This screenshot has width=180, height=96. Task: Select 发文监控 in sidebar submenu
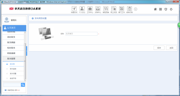[13, 69]
